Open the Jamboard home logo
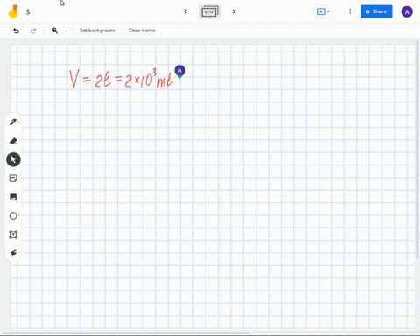 coord(13,11)
